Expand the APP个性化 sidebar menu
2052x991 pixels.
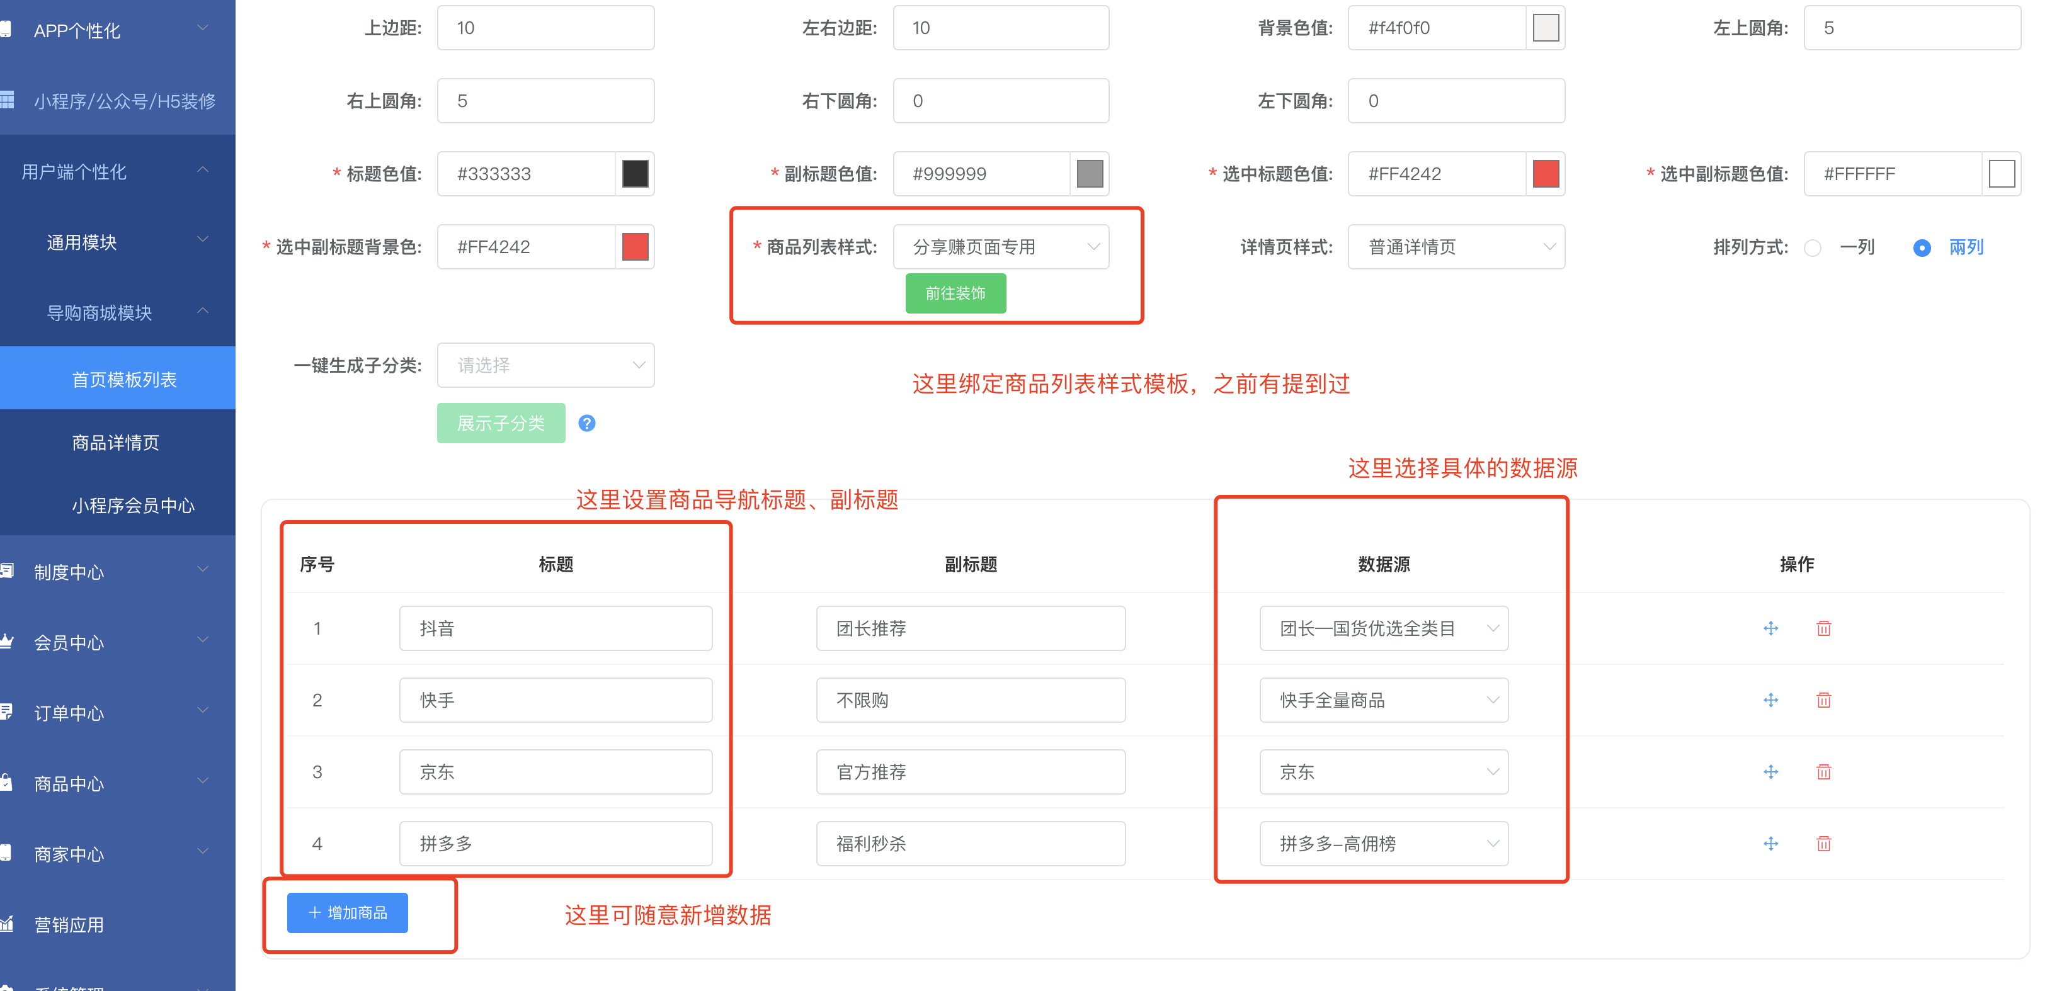pos(118,30)
